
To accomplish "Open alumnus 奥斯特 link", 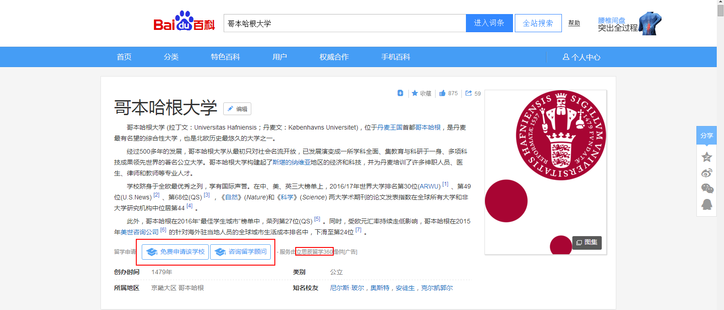I will pyautogui.click(x=380, y=288).
